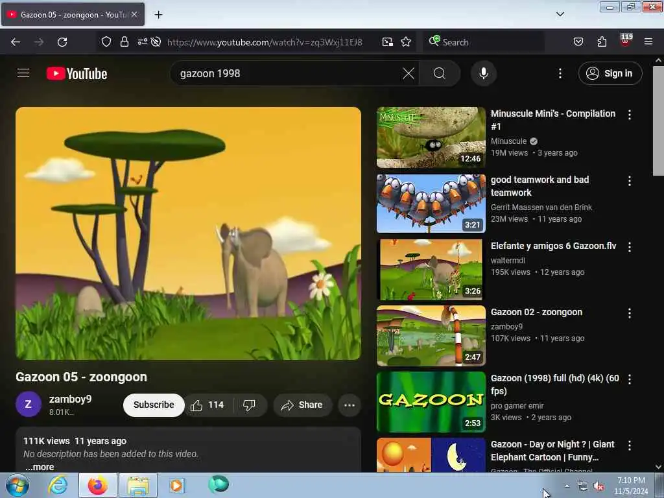664x498 pixels.
Task: Open options menu for Elefante y amigos video
Action: tap(629, 247)
